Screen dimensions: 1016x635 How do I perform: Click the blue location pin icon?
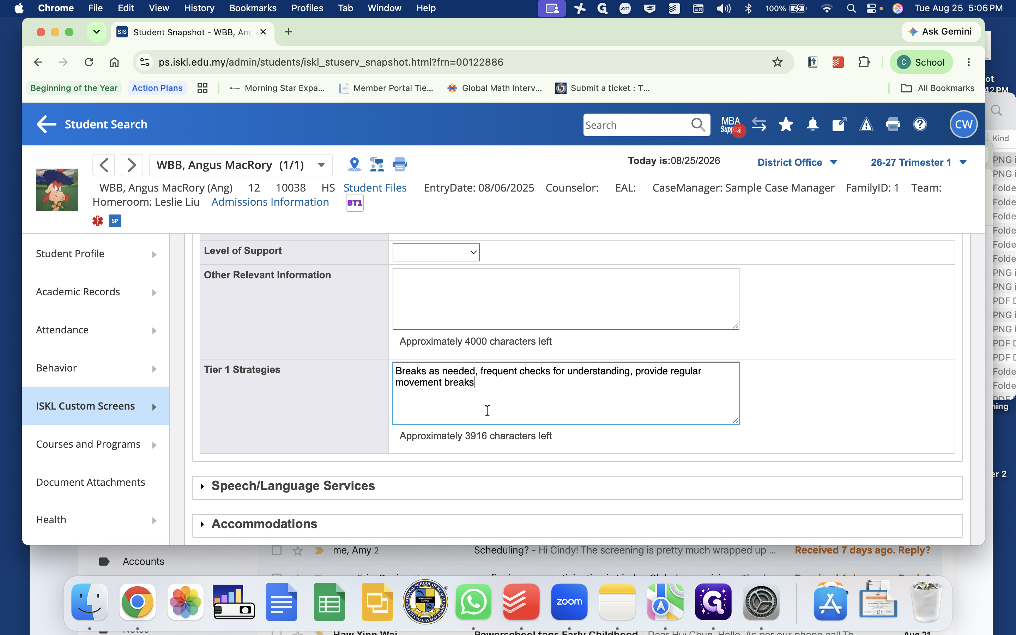tap(354, 164)
